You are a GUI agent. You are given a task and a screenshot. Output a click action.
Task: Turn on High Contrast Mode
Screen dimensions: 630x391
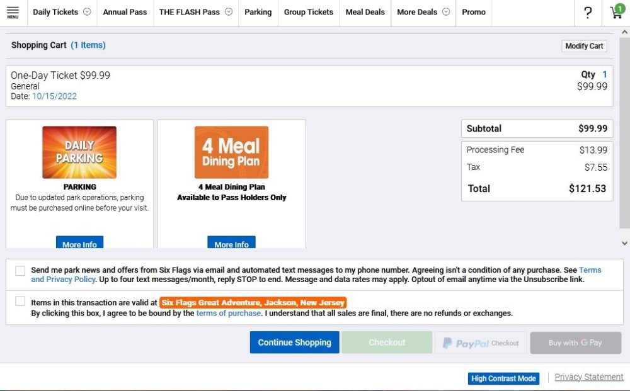pos(504,378)
